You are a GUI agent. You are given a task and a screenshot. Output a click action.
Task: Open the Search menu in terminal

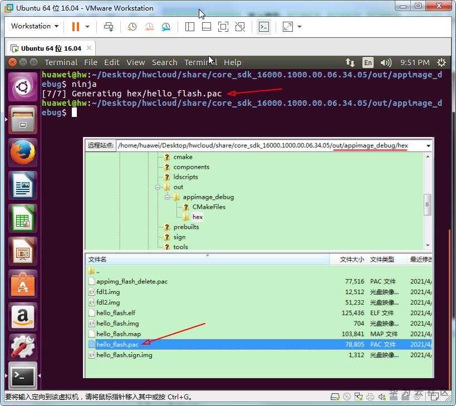coord(164,62)
